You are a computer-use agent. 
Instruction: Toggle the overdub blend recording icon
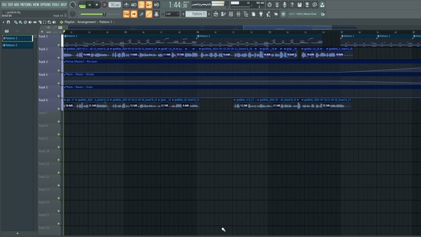149,5
